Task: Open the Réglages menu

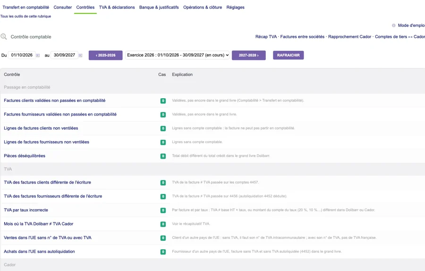Action: coord(236,7)
